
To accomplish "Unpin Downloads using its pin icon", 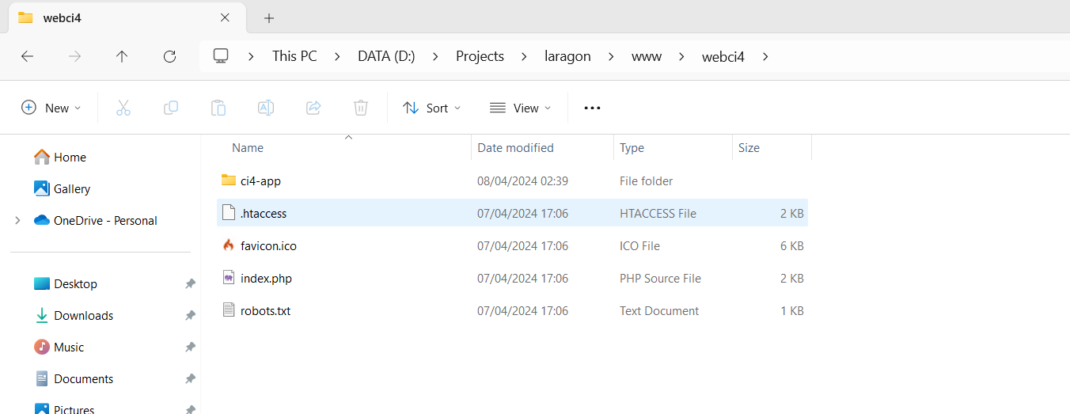I will pos(190,315).
